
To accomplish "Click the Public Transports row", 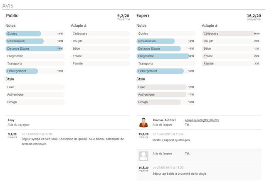I will [35, 63].
